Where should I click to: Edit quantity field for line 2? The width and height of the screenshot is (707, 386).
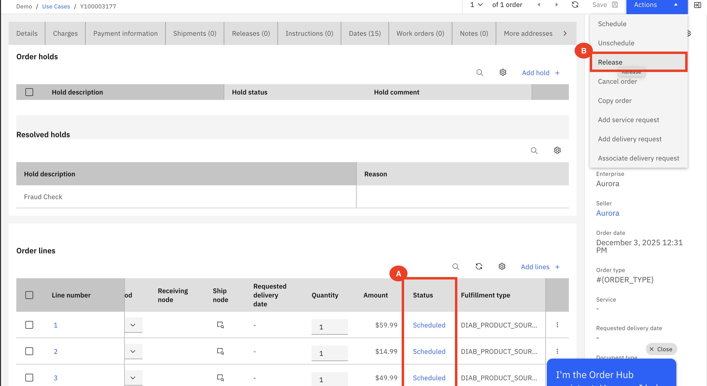click(330, 353)
